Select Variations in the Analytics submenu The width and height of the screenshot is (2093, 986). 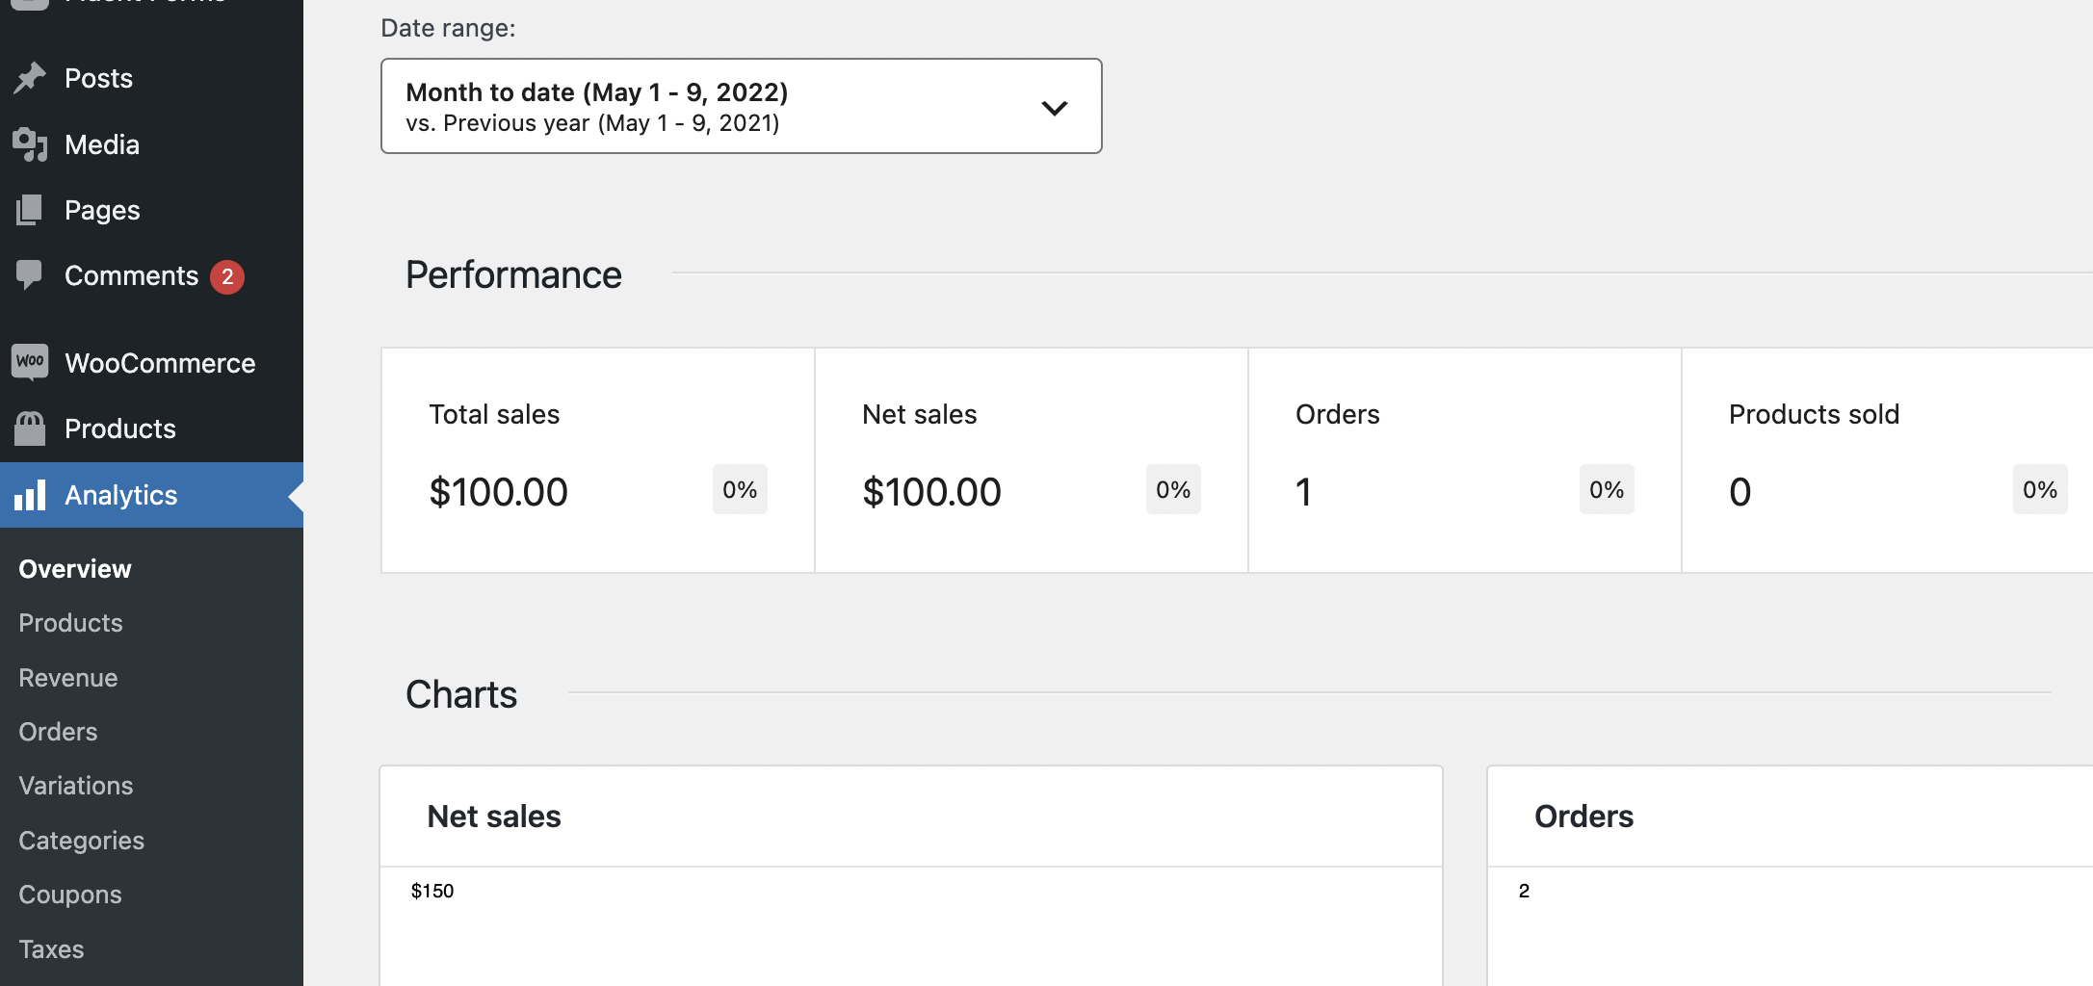tap(75, 786)
